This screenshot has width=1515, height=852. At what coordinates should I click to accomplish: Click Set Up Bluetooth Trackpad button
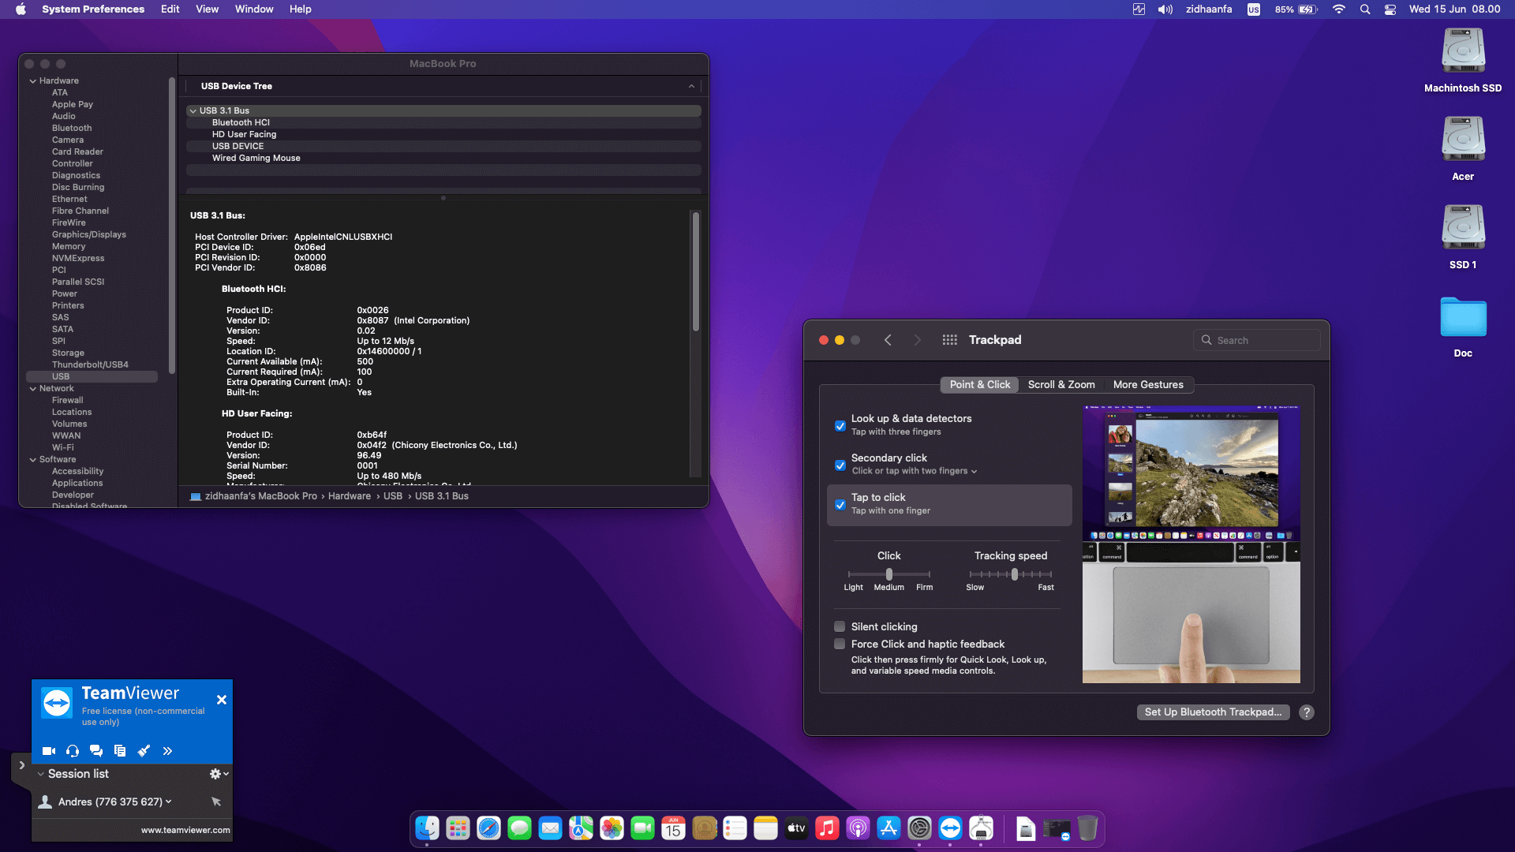1213,712
